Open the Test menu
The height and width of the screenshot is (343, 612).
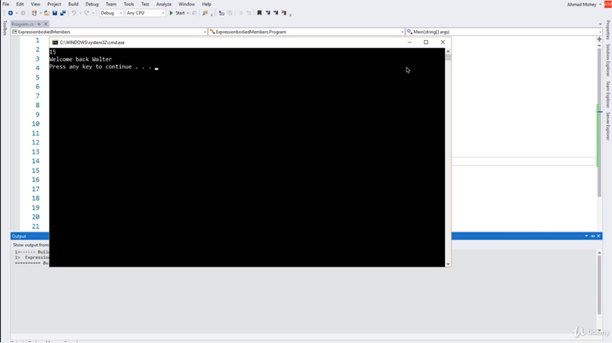point(145,4)
